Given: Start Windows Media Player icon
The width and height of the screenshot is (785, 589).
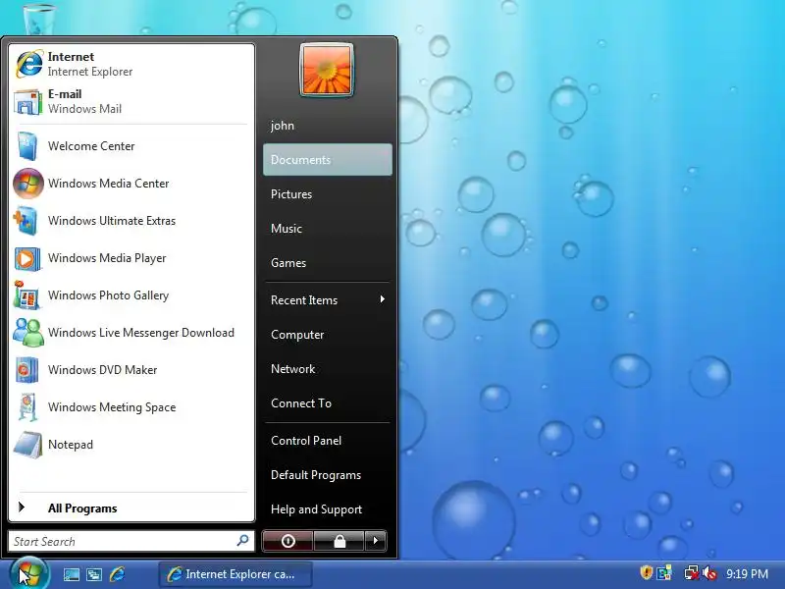Looking at the screenshot, I should 27,258.
